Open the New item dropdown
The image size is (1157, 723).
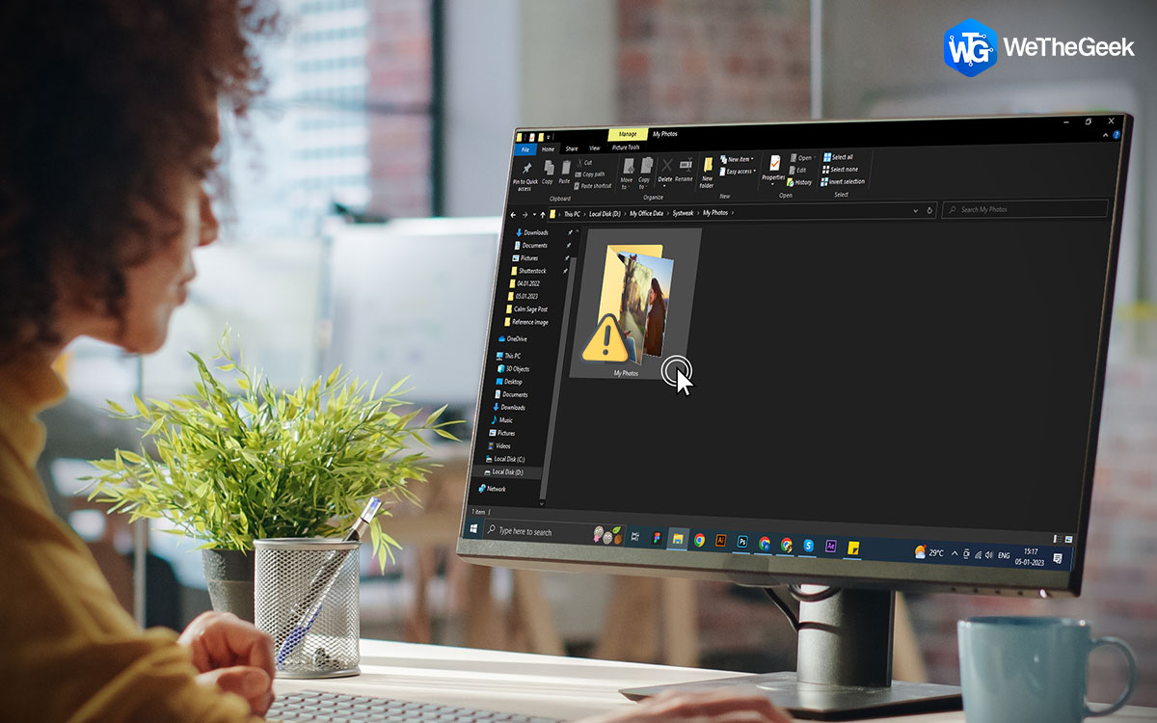click(x=738, y=159)
